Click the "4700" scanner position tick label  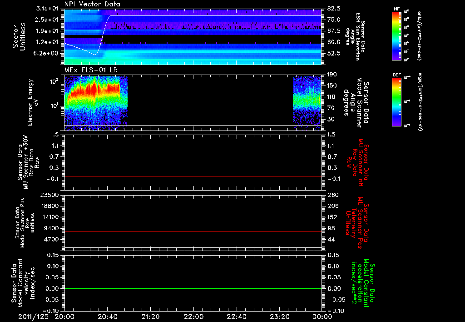point(51,239)
